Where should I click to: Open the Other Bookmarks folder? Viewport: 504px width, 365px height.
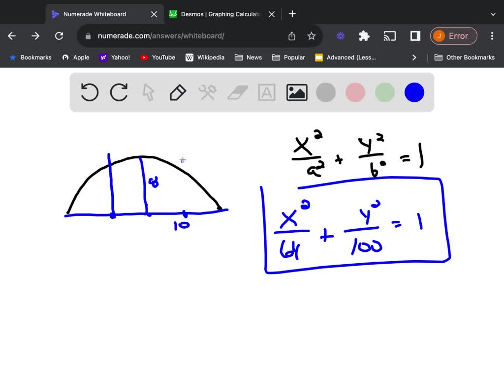(465, 57)
